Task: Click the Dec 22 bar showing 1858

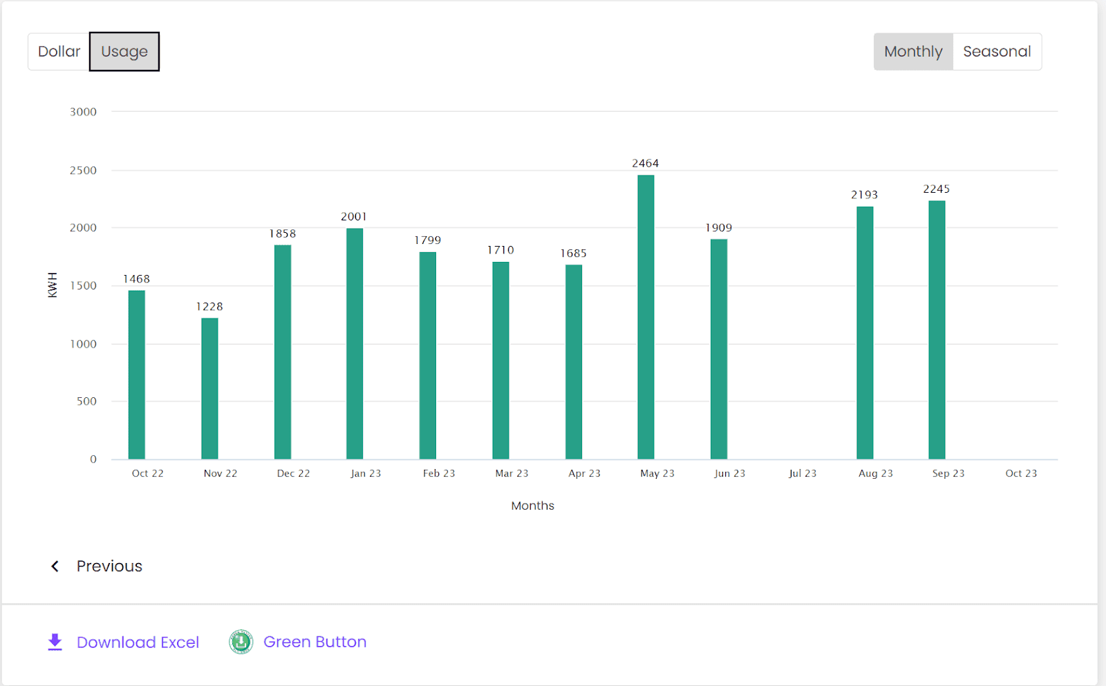Action: point(283,352)
